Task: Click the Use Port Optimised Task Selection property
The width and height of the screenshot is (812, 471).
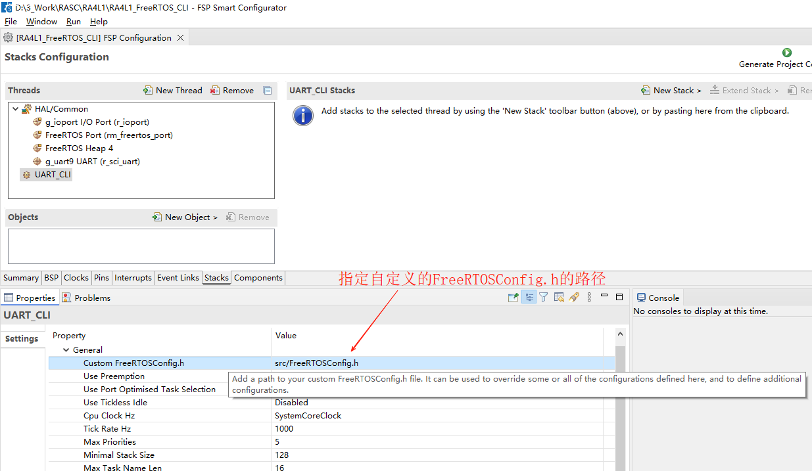Action: (x=149, y=390)
